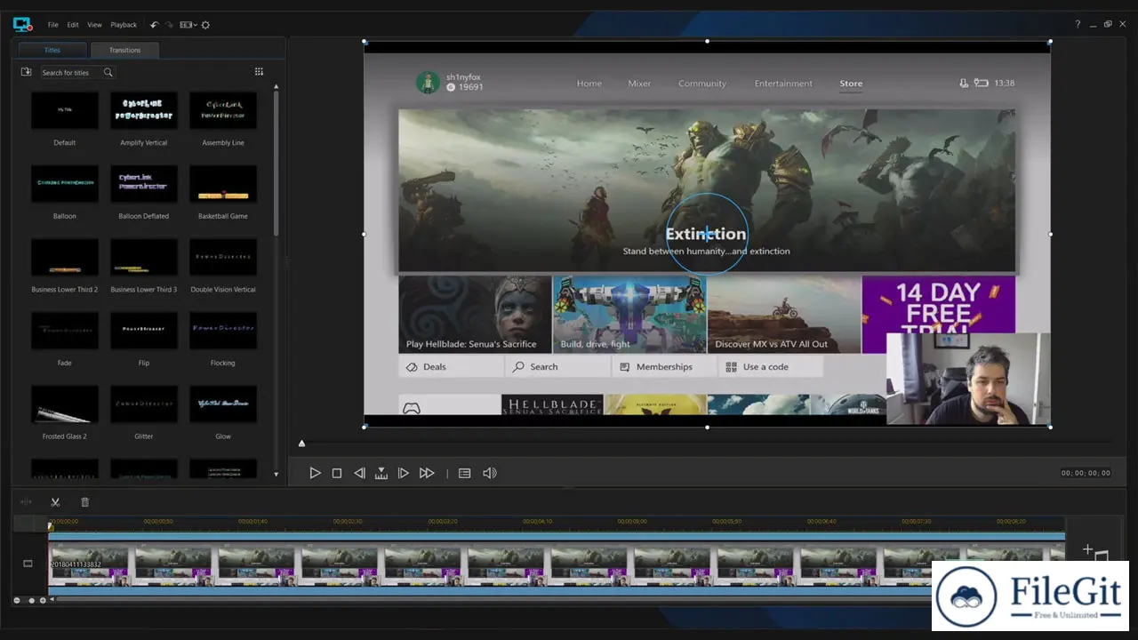This screenshot has width=1138, height=640.
Task: Select the Balloon Deflated title template
Action: [144, 183]
